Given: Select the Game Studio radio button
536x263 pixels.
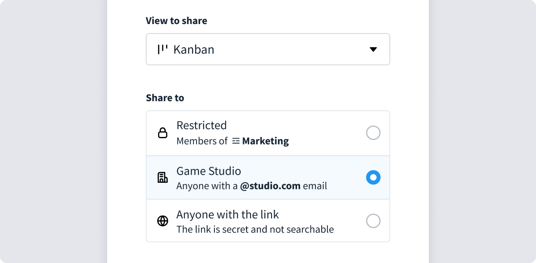Looking at the screenshot, I should 373,177.
